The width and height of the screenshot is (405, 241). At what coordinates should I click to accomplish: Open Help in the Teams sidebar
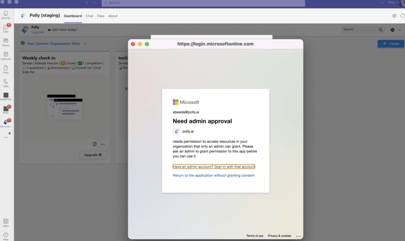[6, 236]
